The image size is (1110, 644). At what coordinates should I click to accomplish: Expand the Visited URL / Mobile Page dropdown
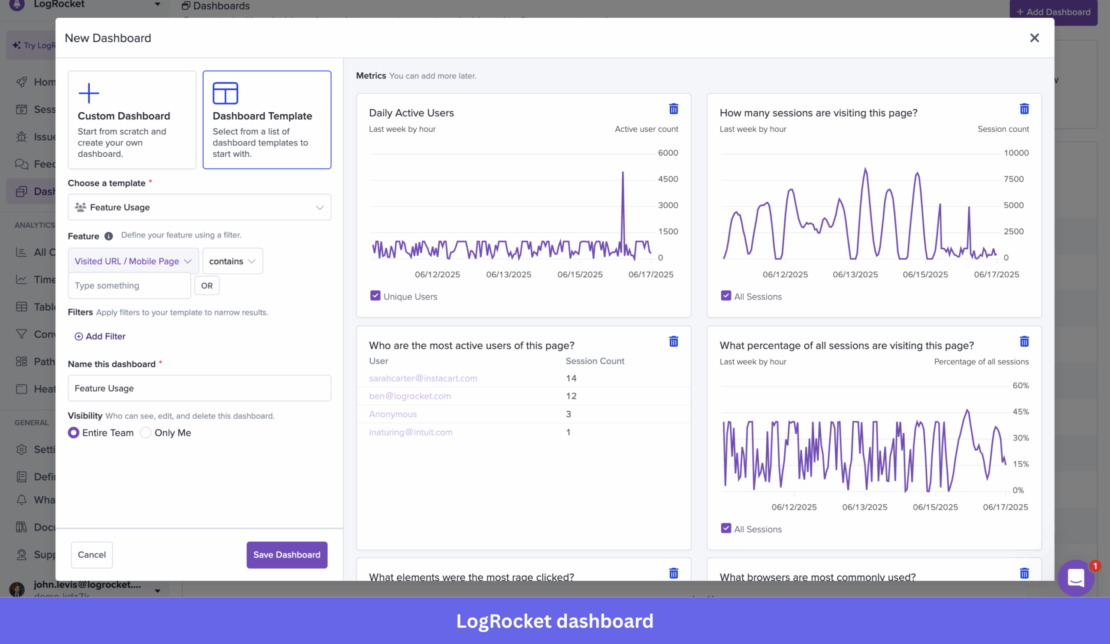coord(133,260)
